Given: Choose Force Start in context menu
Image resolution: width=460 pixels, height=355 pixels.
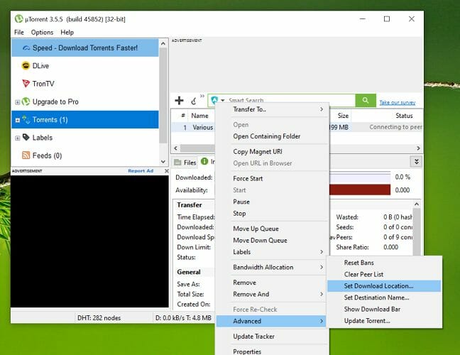Looking at the screenshot, I should [271, 178].
